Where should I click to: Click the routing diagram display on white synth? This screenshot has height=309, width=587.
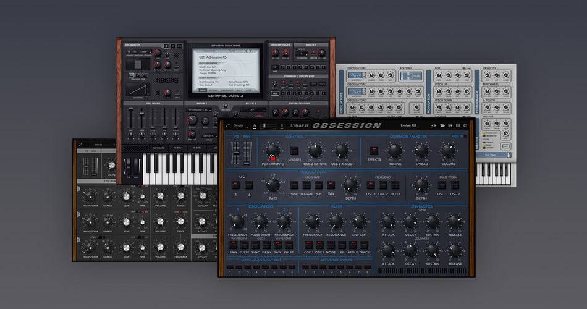tap(411, 75)
